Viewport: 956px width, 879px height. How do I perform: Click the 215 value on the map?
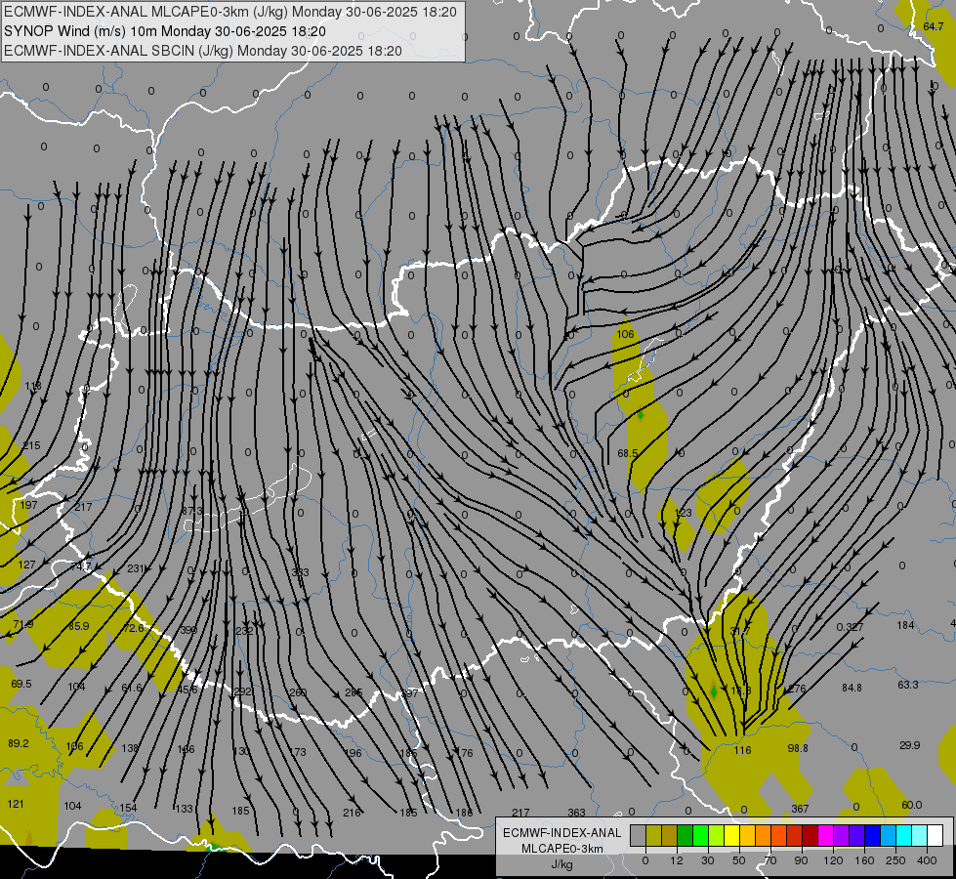click(x=31, y=446)
